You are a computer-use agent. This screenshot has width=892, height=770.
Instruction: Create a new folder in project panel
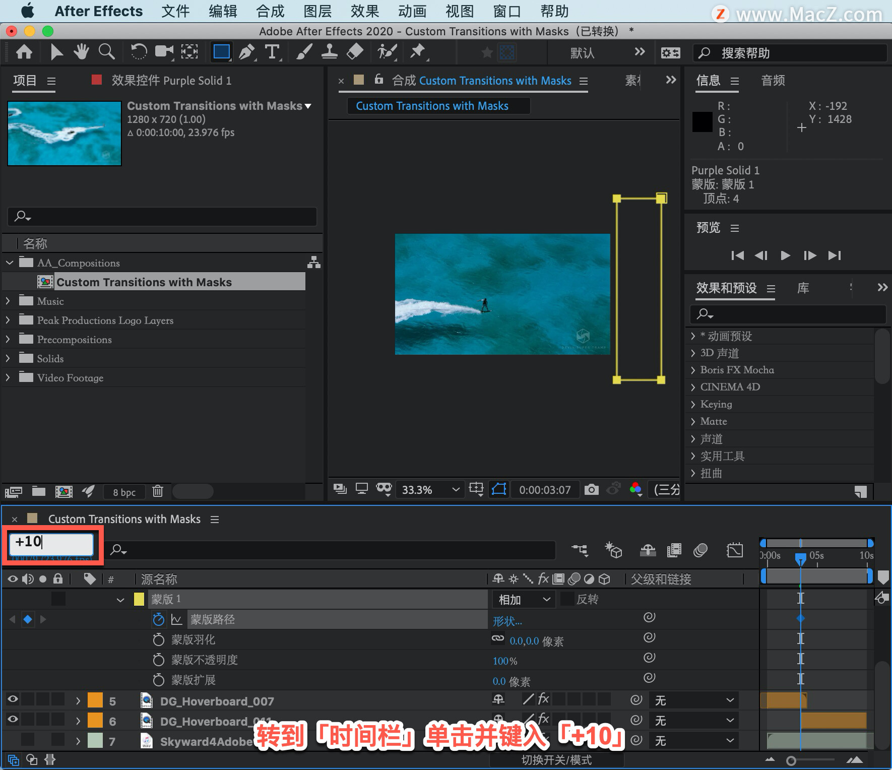[39, 491]
